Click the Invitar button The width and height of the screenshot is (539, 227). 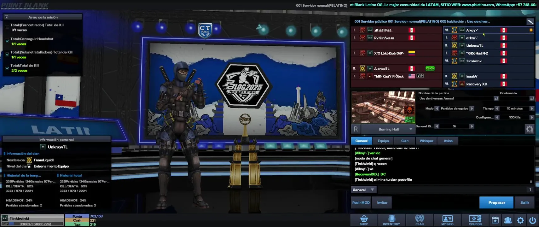(382, 202)
